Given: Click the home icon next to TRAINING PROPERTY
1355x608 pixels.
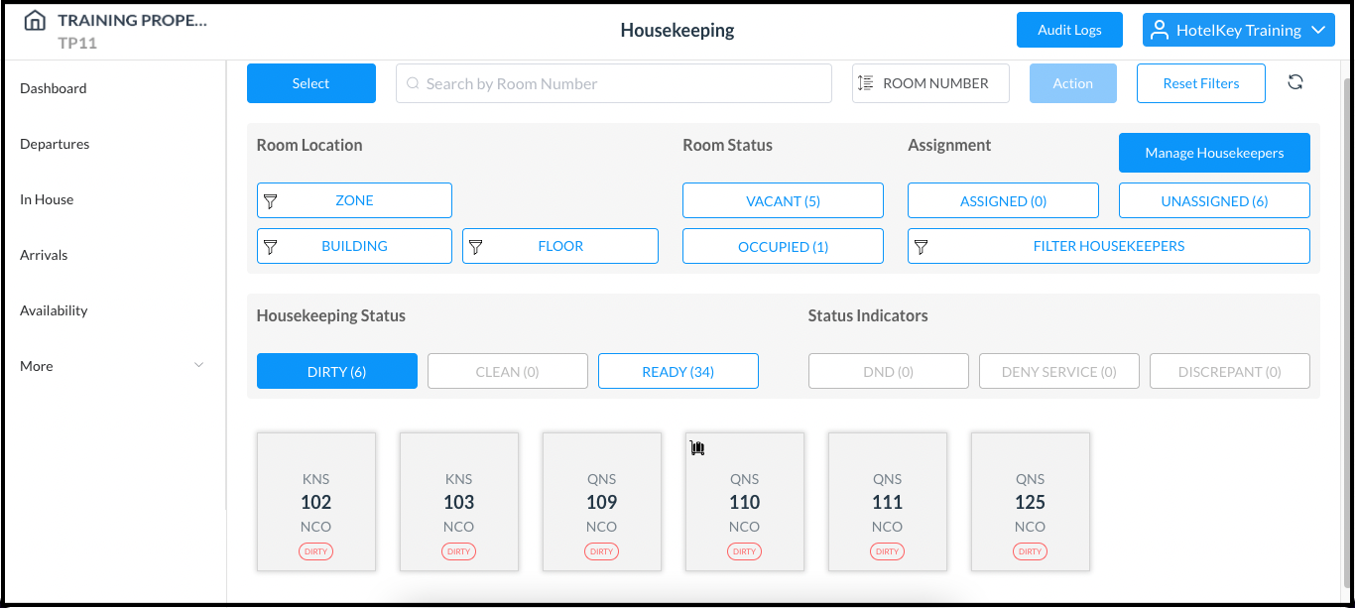Looking at the screenshot, I should coord(35,19).
